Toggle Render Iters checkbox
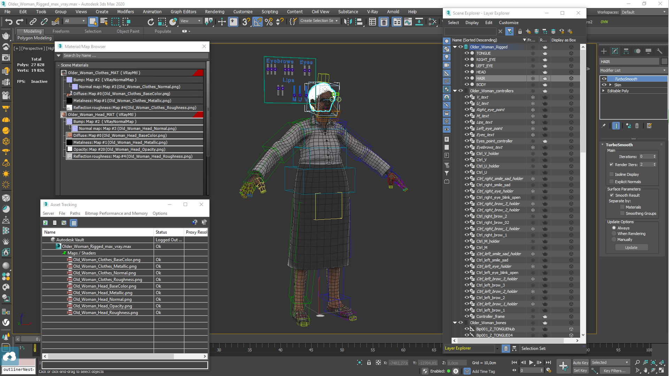The image size is (669, 376). tap(612, 165)
